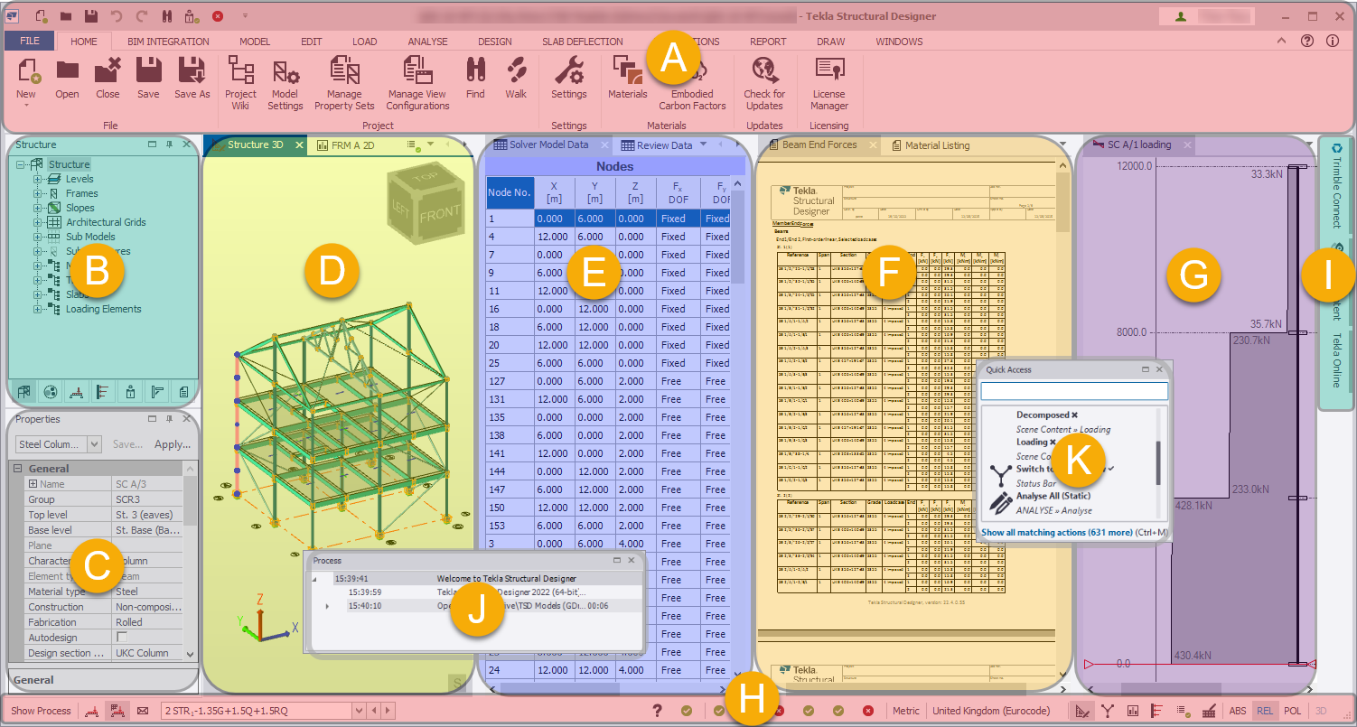The width and height of the screenshot is (1357, 727).
Task: Open a project with the Open folder icon
Action: [67, 70]
